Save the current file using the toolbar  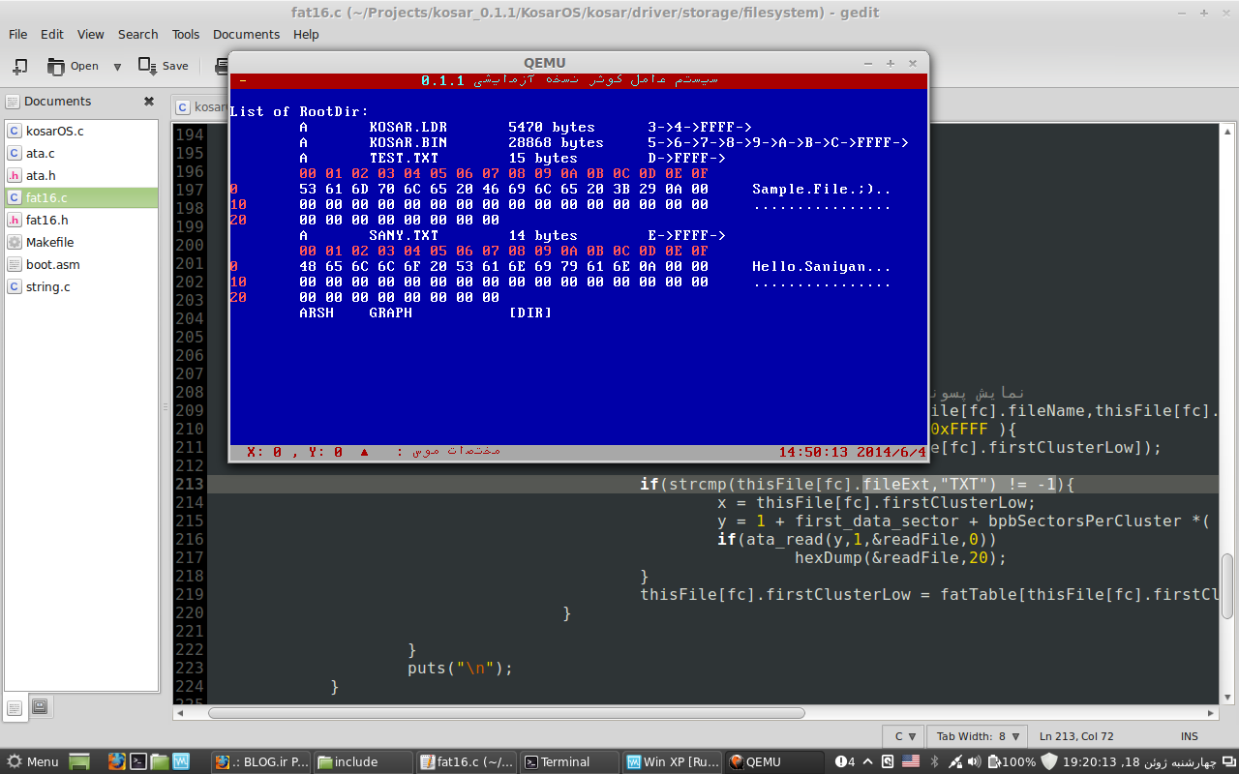pos(164,66)
